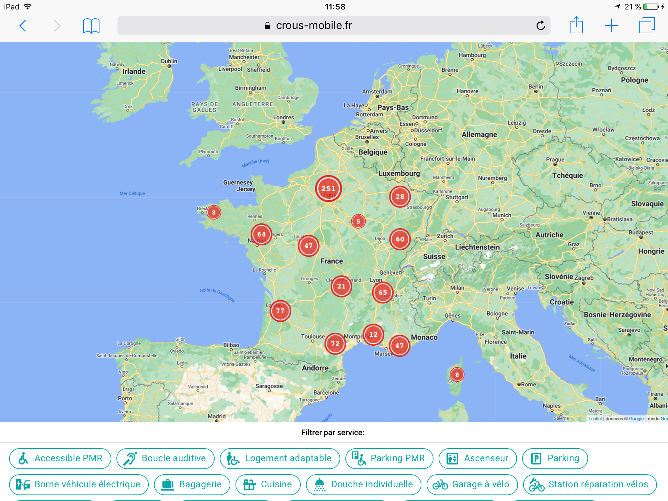Viewport: 668px width, 501px height.
Task: Open the 12 cluster near Montpellier
Action: [x=373, y=334]
